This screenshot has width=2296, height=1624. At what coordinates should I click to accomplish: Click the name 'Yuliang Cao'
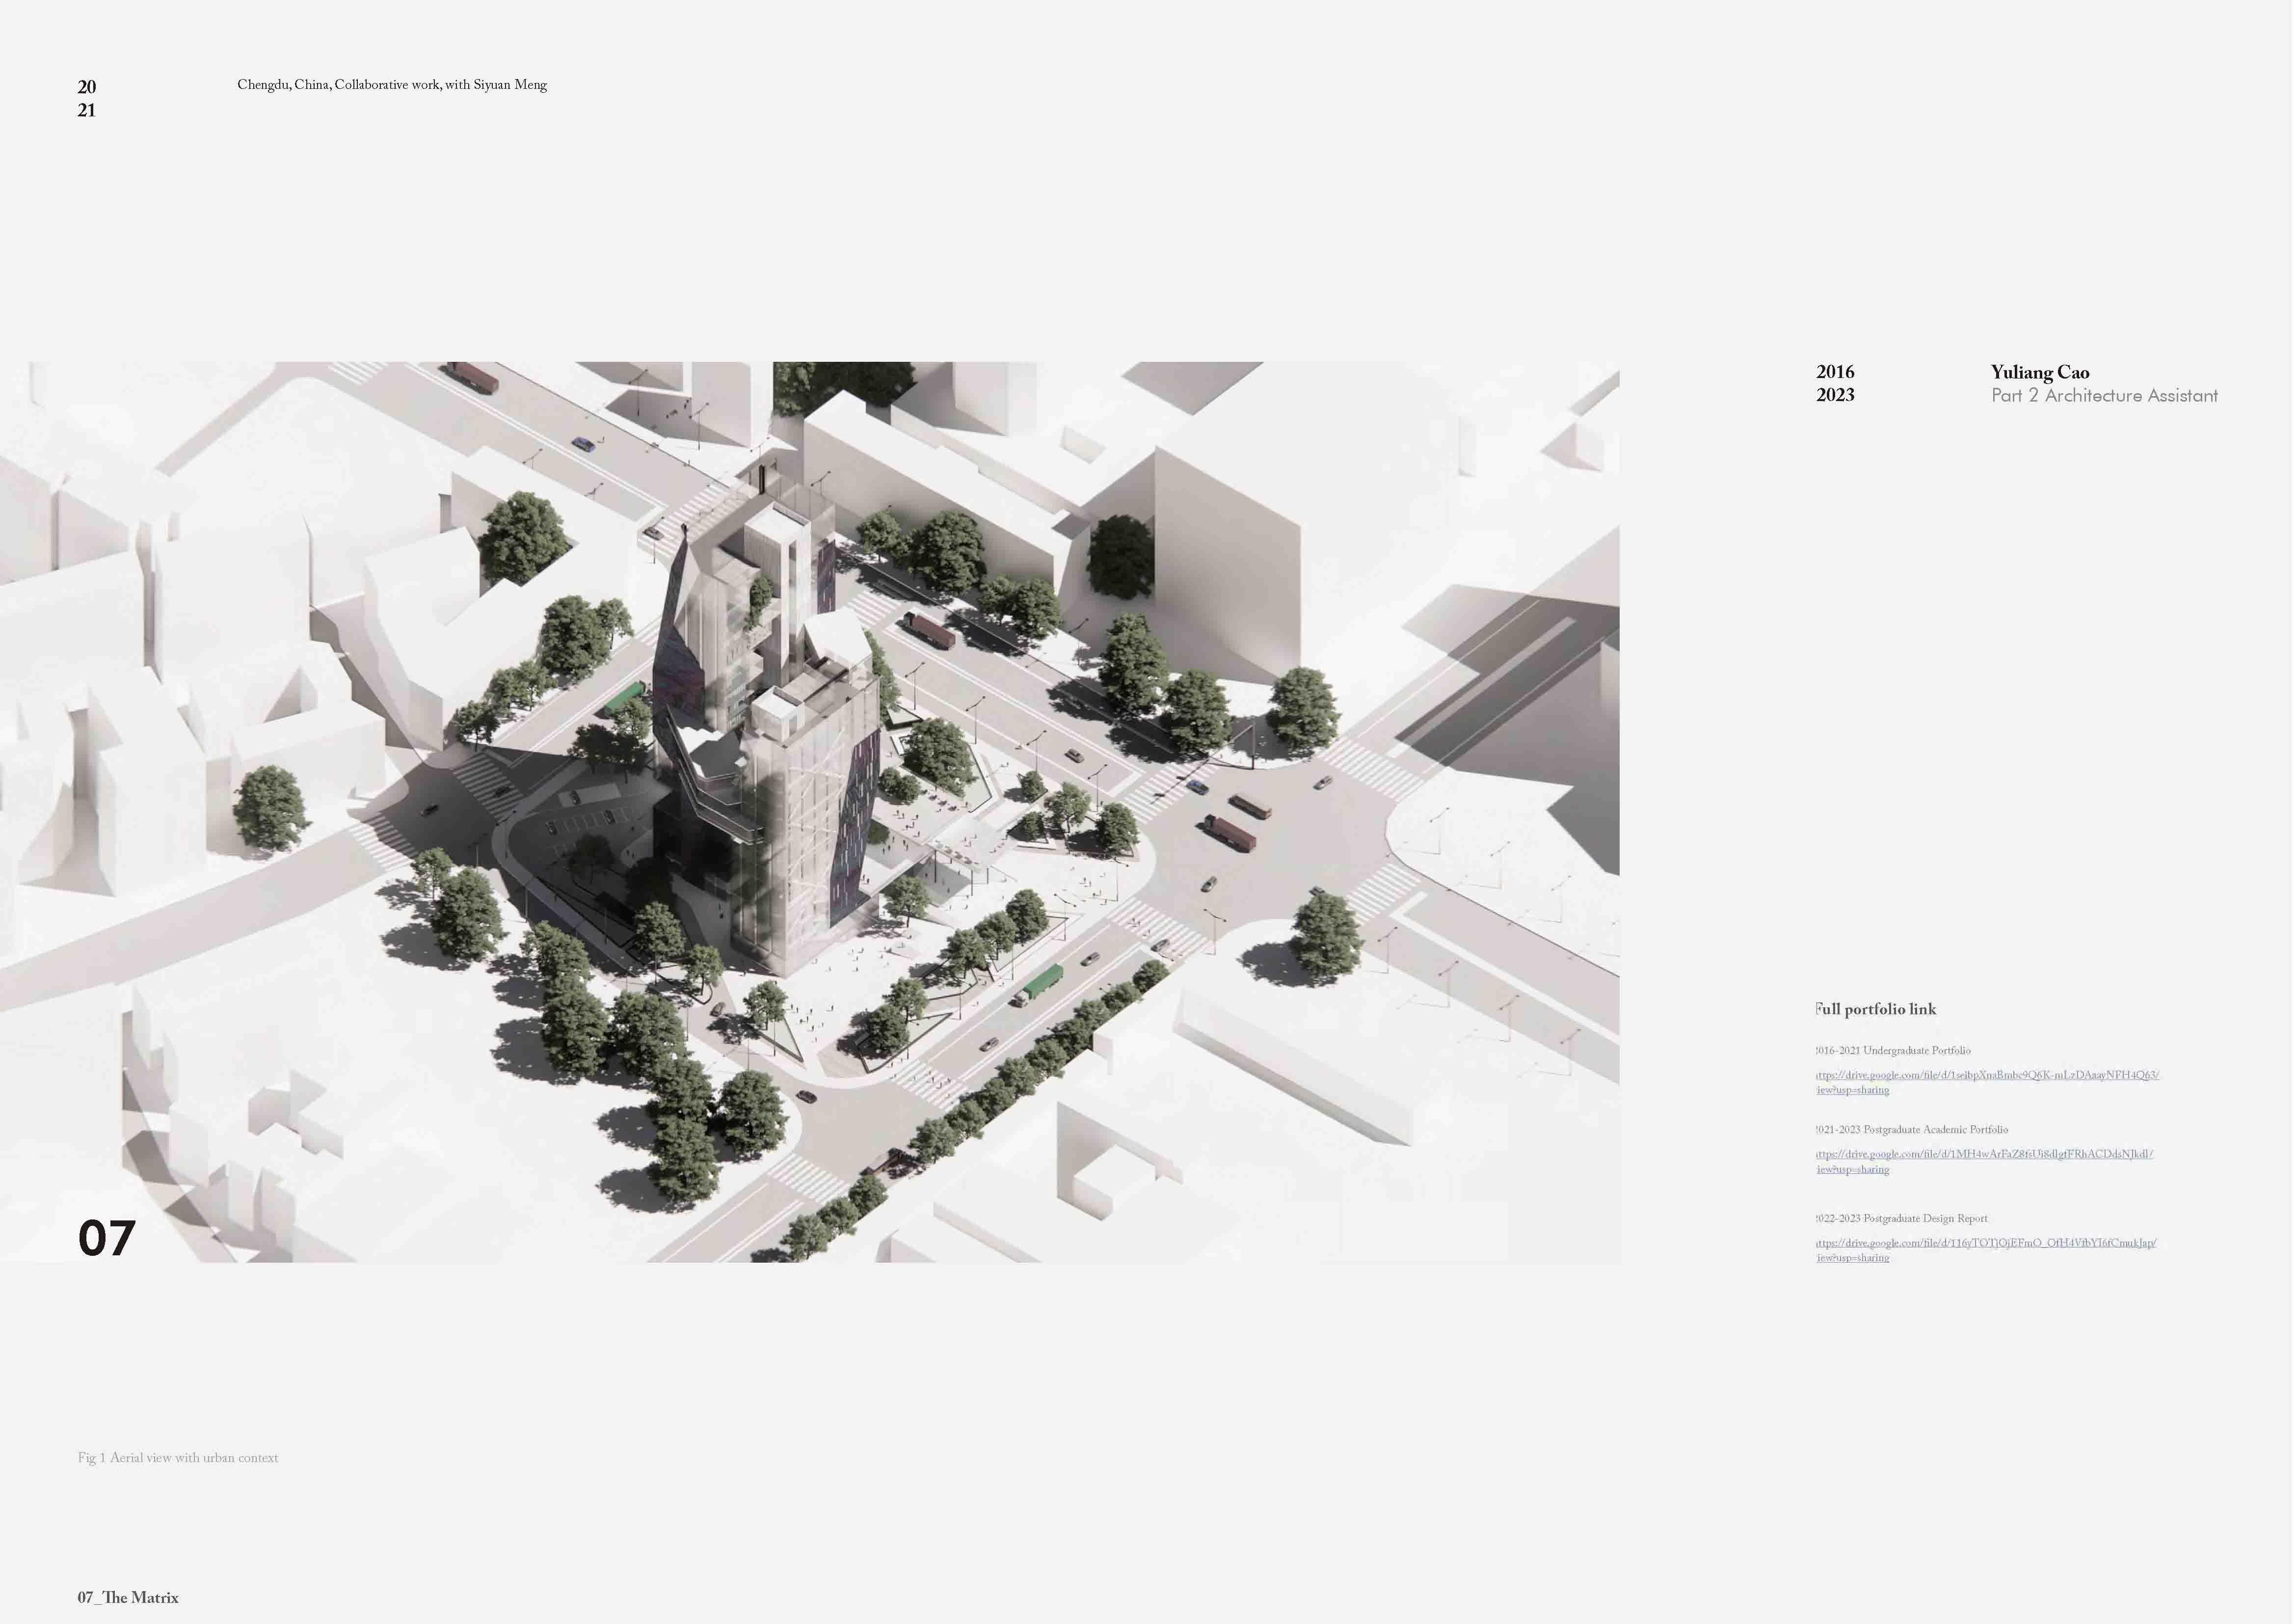(2040, 373)
